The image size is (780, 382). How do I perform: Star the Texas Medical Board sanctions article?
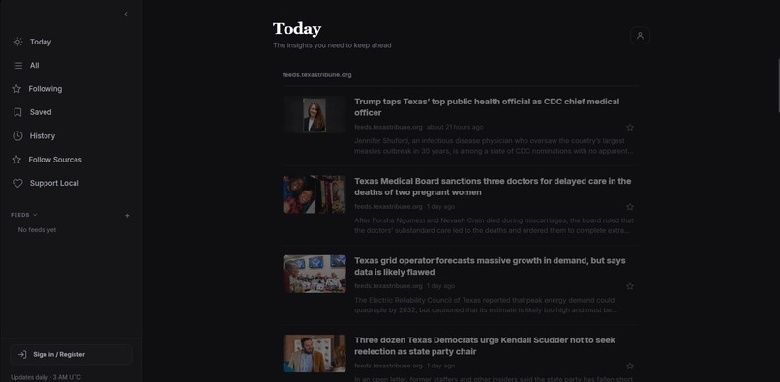pyautogui.click(x=630, y=206)
